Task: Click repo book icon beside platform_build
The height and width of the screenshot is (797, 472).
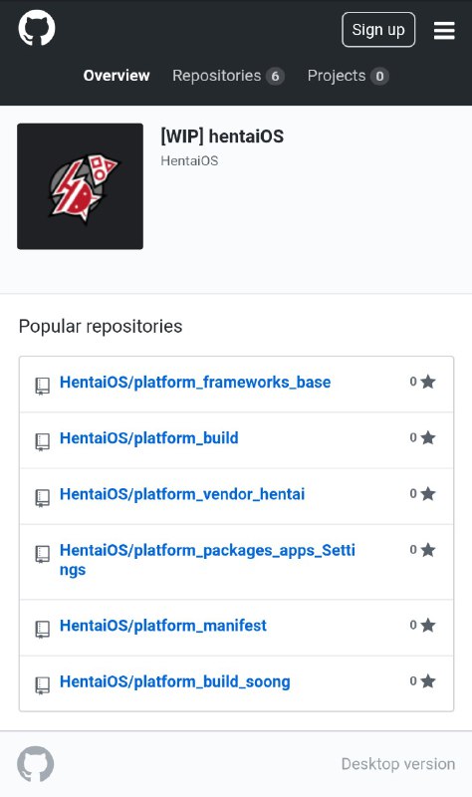Action: 42,441
